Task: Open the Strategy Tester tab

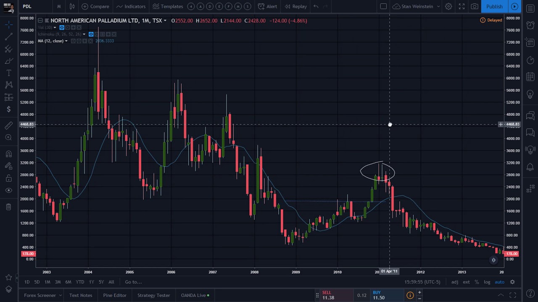Action: coord(153,295)
